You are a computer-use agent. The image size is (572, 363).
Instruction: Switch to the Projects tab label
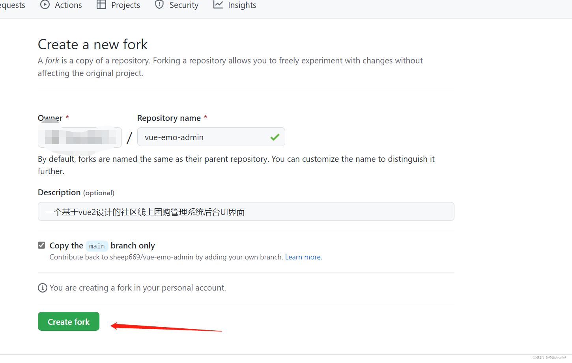point(125,5)
